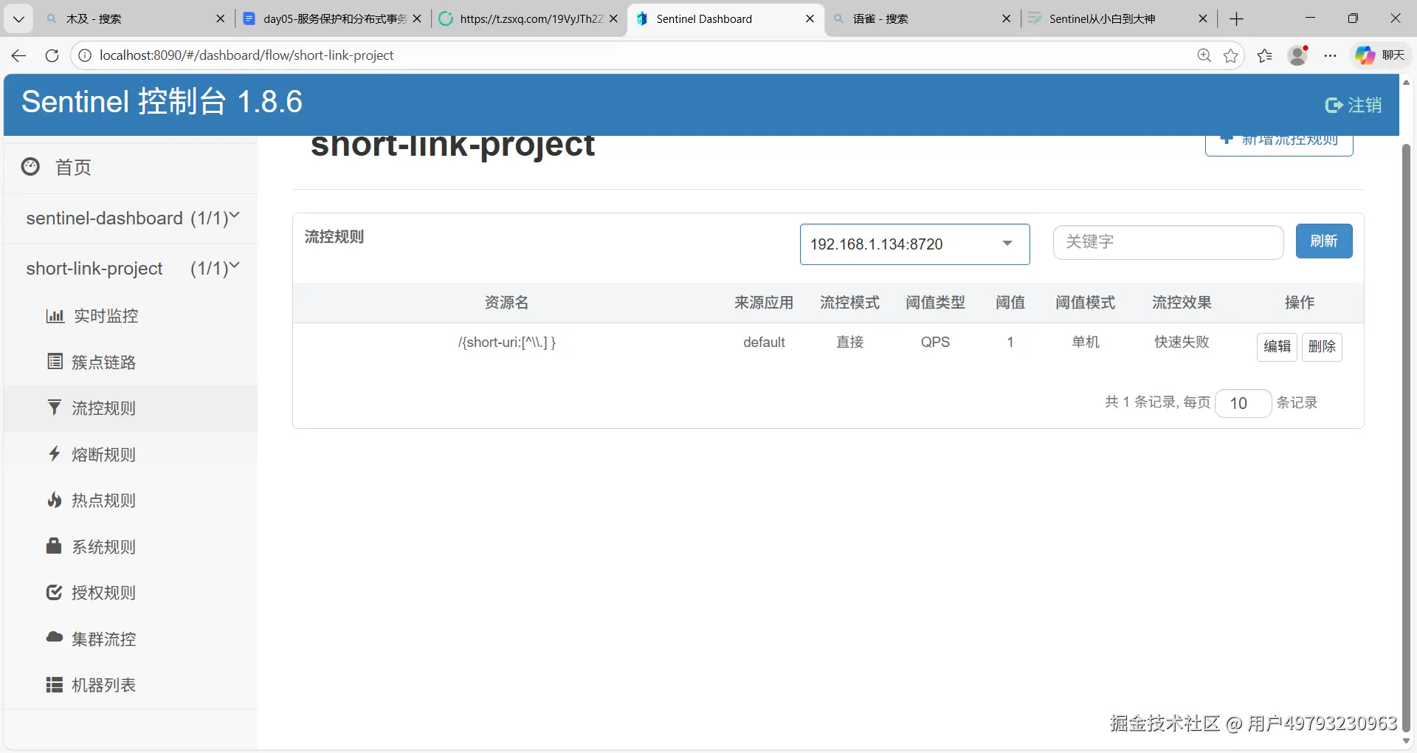Click the 簇点链路 list icon
Image resolution: width=1417 pixels, height=753 pixels.
click(x=55, y=362)
